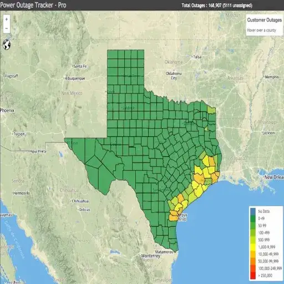Click the Chihuahua city label
Viewport: 284px width, 284px height.
coord(80,201)
